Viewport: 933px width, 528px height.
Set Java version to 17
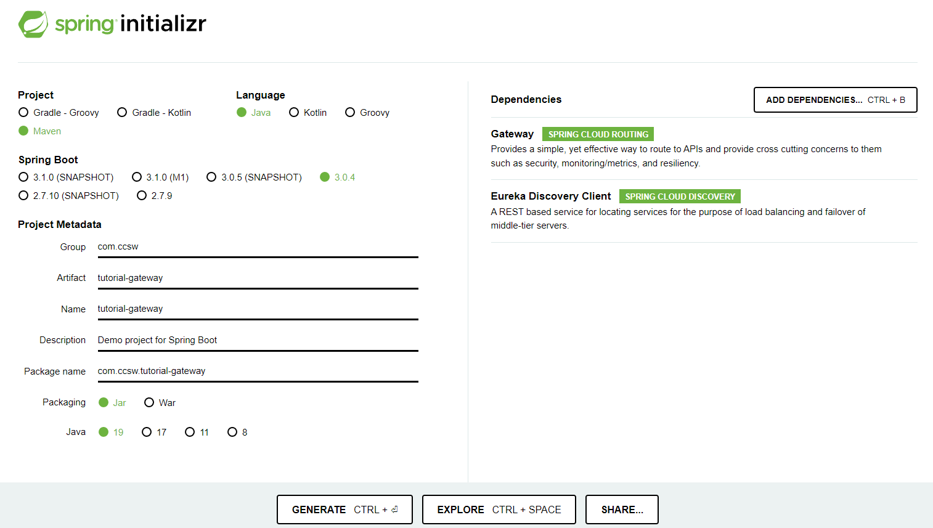(147, 432)
